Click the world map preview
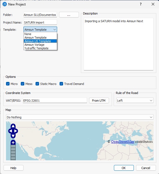The height and width of the screenshot is (174, 159). pos(80,141)
